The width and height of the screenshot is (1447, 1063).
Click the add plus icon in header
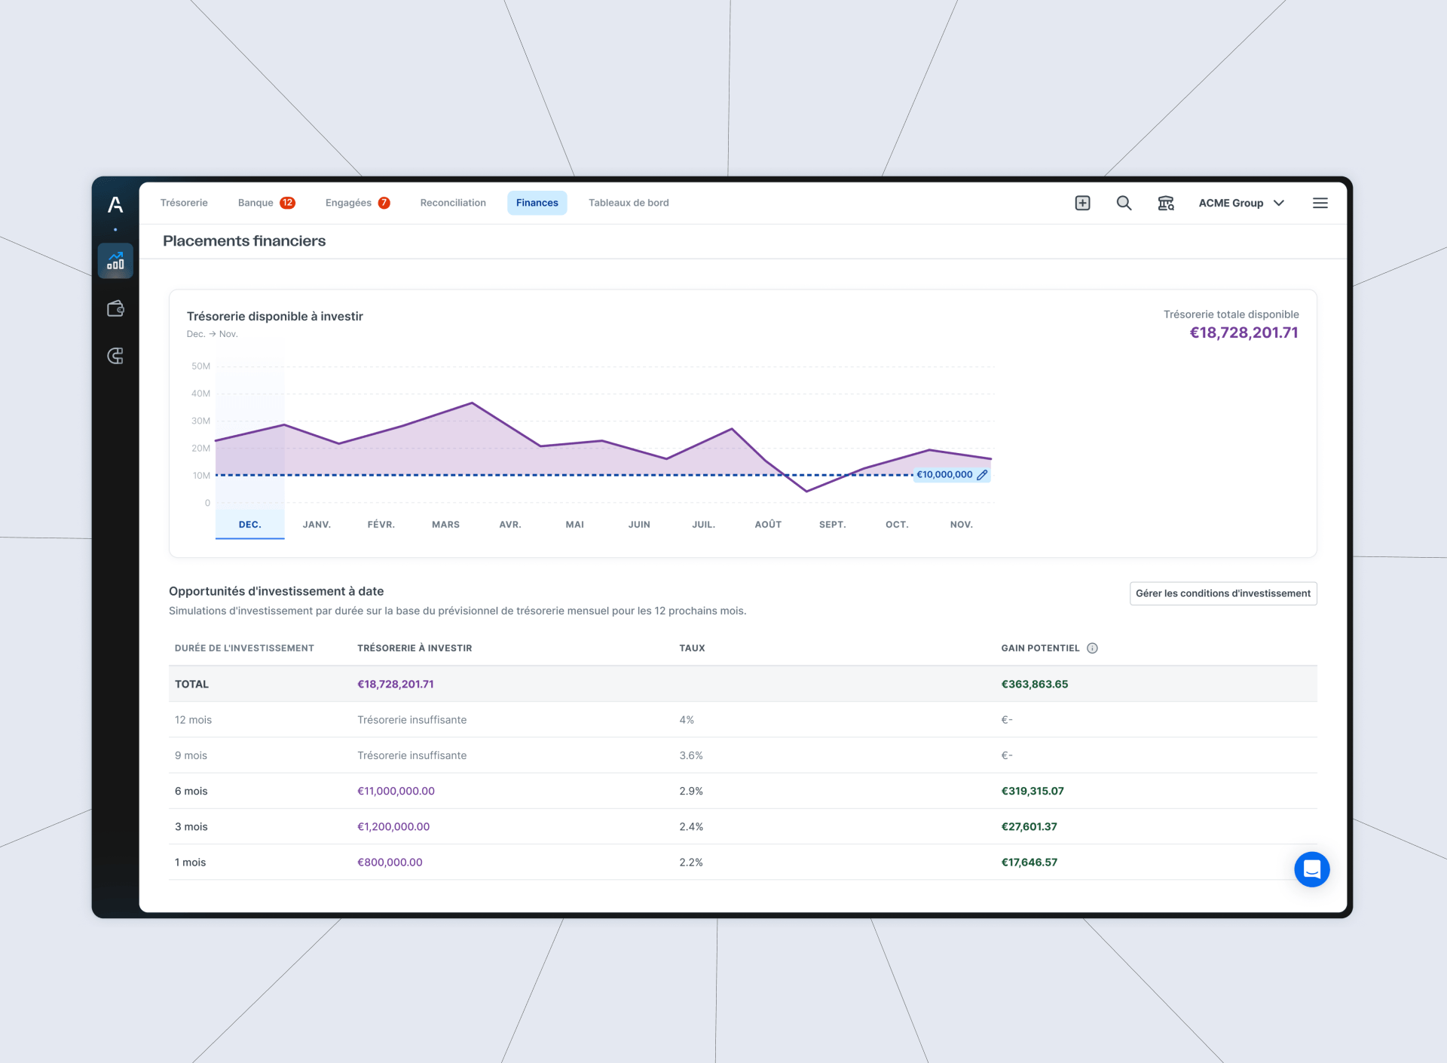tap(1082, 203)
